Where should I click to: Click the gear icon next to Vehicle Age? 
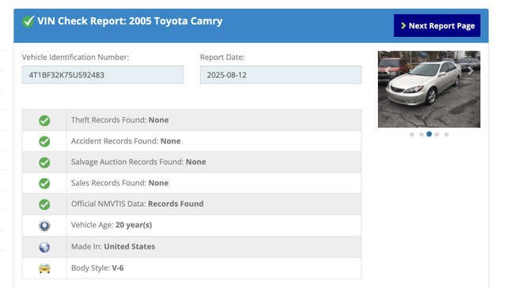tap(44, 226)
